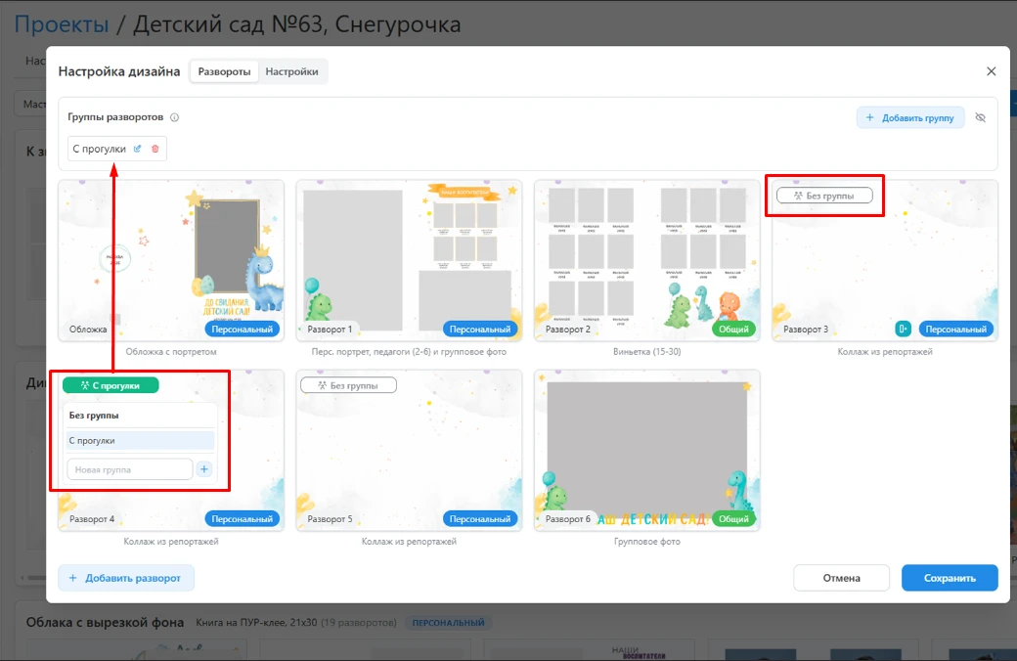Toggle the crossed-eye groups visibility icon
Viewport: 1017px width, 661px height.
[980, 117]
